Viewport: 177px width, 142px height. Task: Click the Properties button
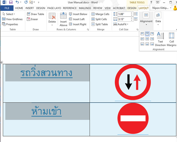click(10, 24)
